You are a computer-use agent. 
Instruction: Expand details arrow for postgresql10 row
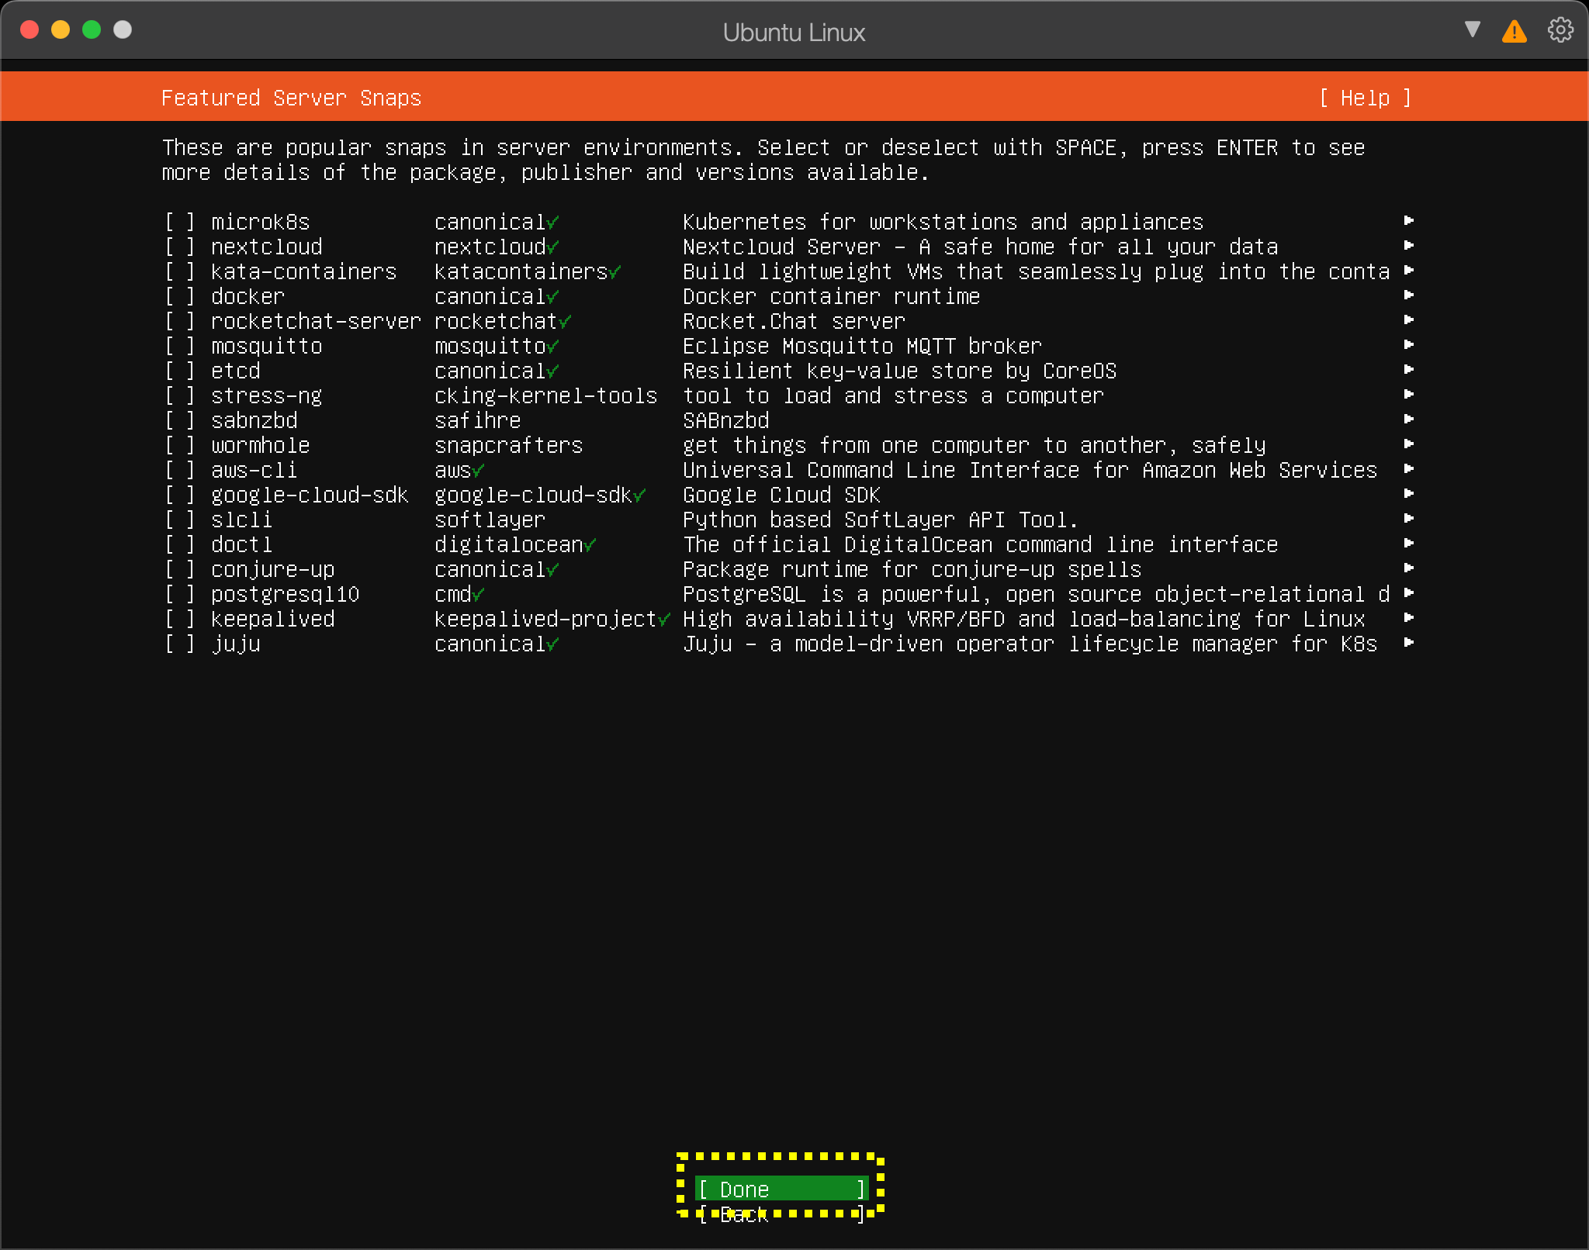pos(1409,593)
